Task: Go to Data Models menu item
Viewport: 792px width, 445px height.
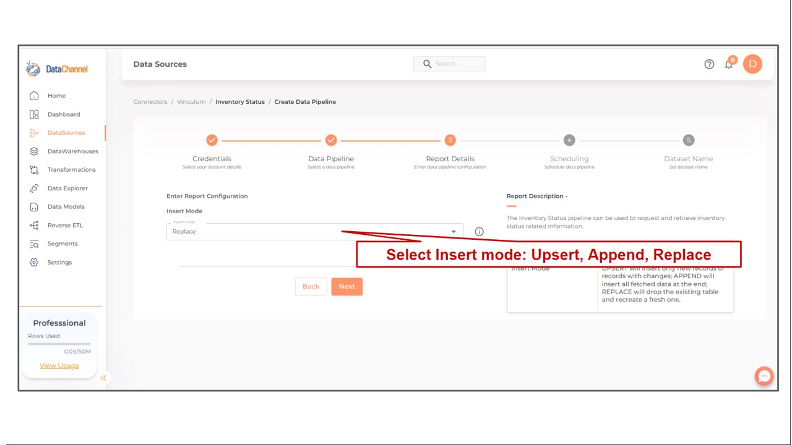Action: coord(66,207)
